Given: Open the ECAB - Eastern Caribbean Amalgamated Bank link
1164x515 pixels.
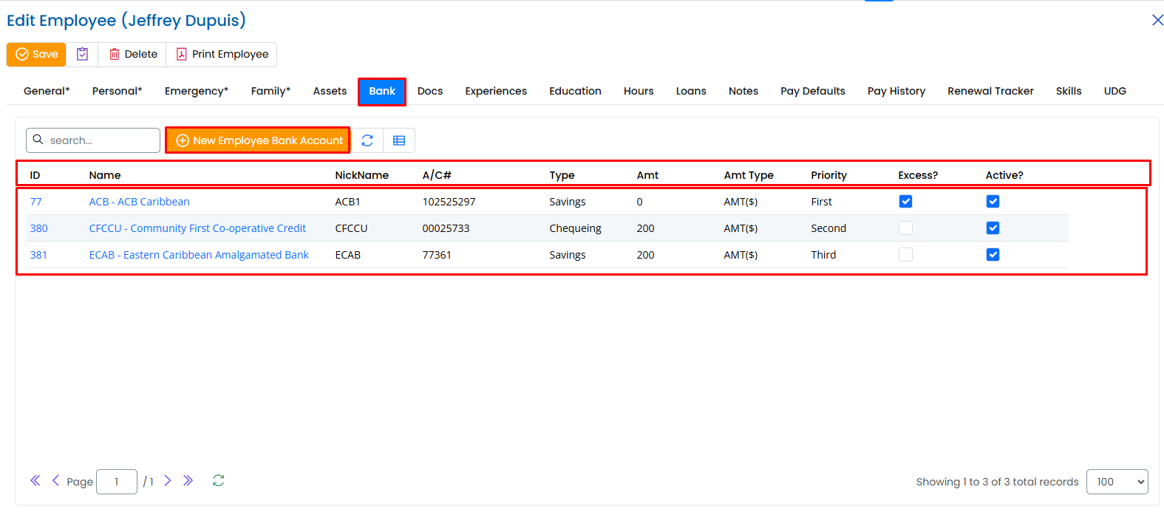Looking at the screenshot, I should point(199,255).
